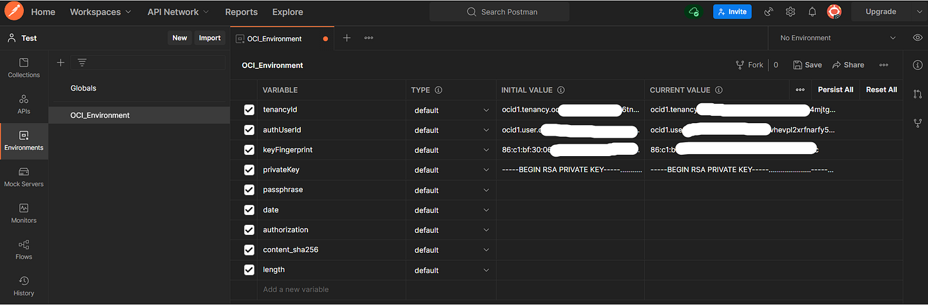Click the Reset All button
928x305 pixels.
(881, 89)
